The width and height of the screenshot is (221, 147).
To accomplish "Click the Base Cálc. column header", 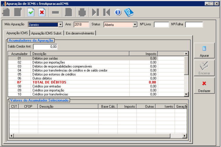I will 108,107.
